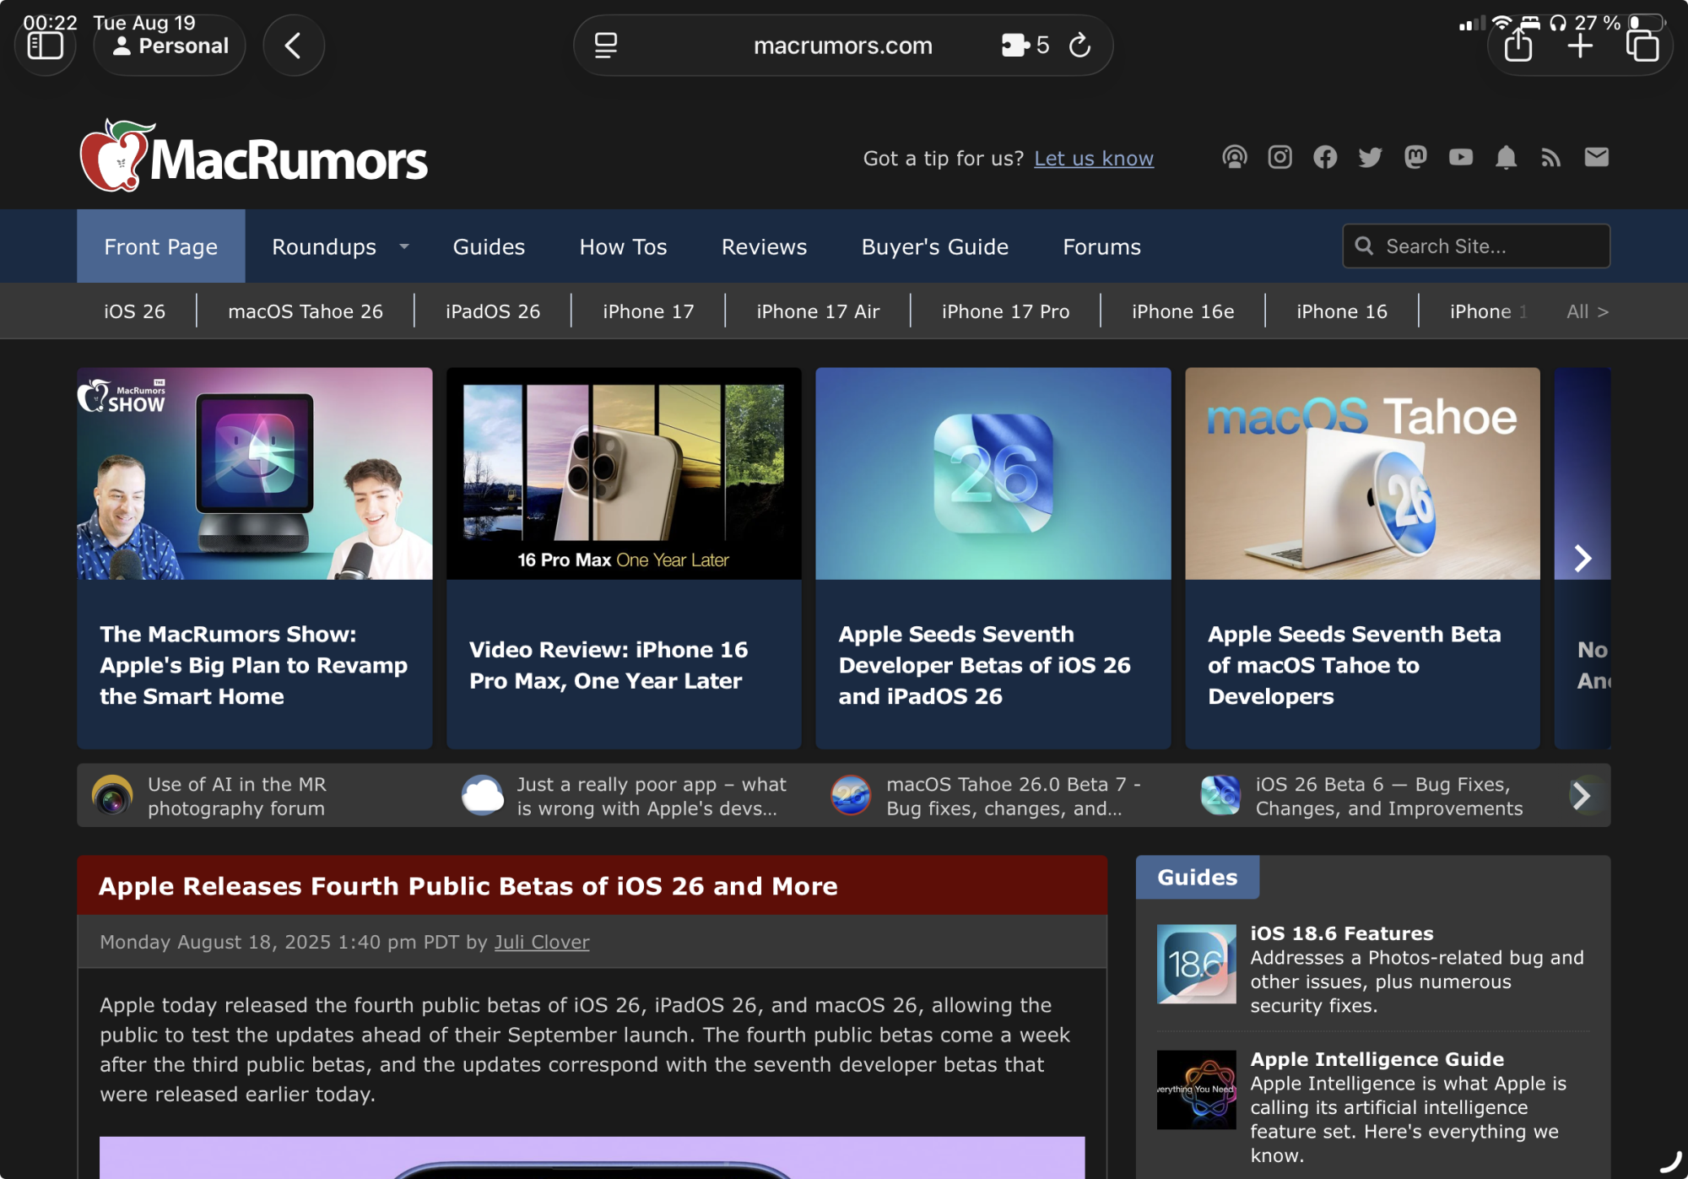Click the Facebook social icon
The image size is (1688, 1179).
[1325, 158]
